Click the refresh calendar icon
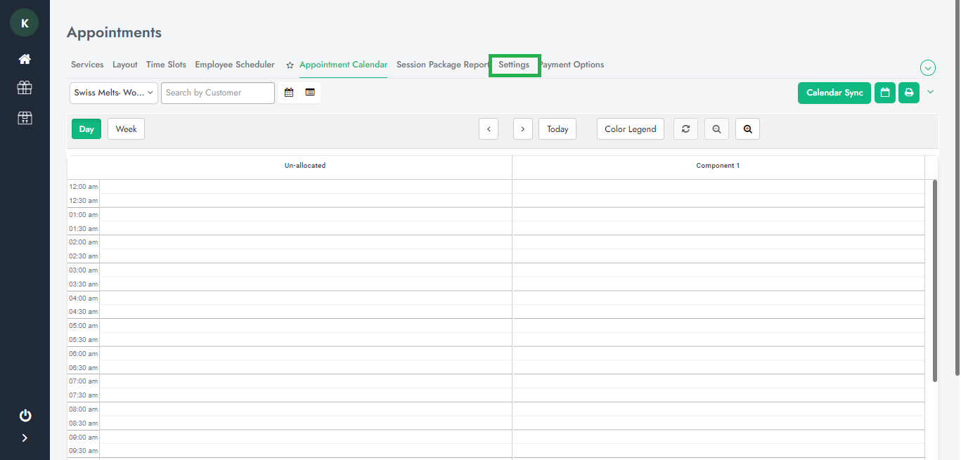961x460 pixels. point(685,129)
